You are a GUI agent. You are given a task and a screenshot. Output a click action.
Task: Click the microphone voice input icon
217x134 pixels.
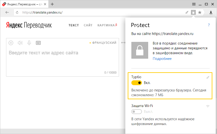coord(29,43)
